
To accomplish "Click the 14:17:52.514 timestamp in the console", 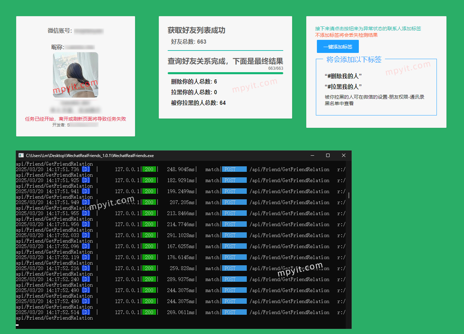I will coord(63,312).
